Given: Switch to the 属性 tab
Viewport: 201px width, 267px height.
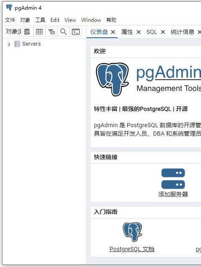Looking at the screenshot, I should 127,32.
